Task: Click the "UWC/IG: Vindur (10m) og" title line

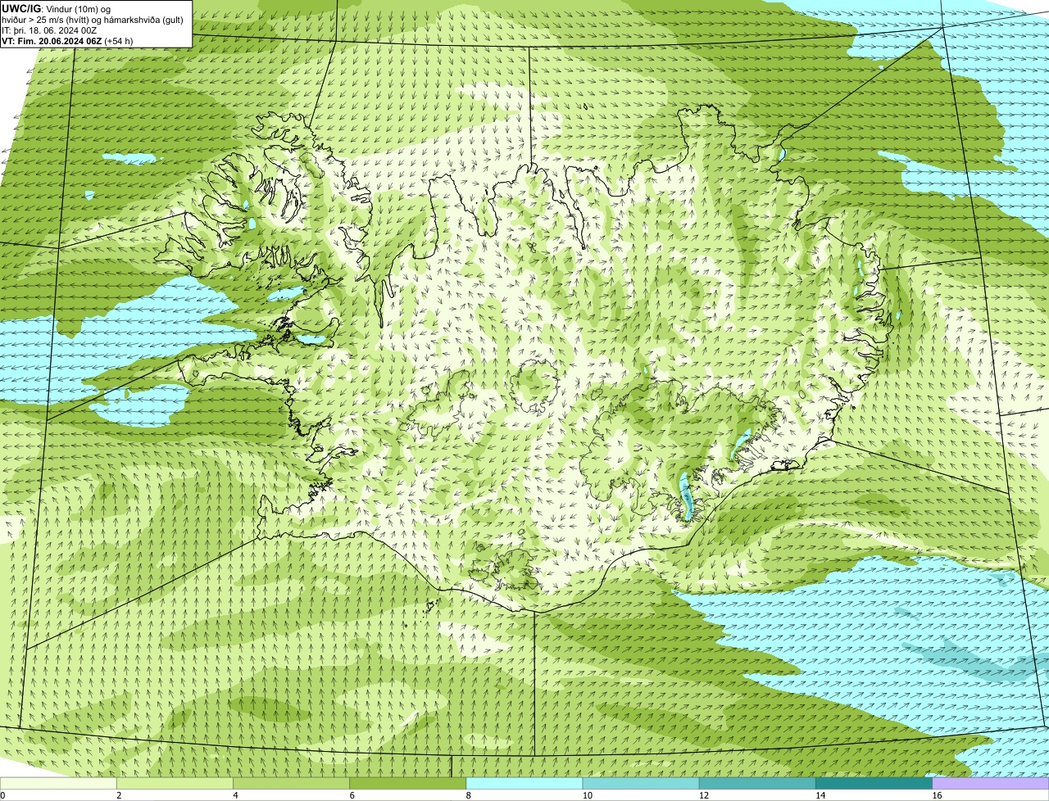Action: pos(57,9)
